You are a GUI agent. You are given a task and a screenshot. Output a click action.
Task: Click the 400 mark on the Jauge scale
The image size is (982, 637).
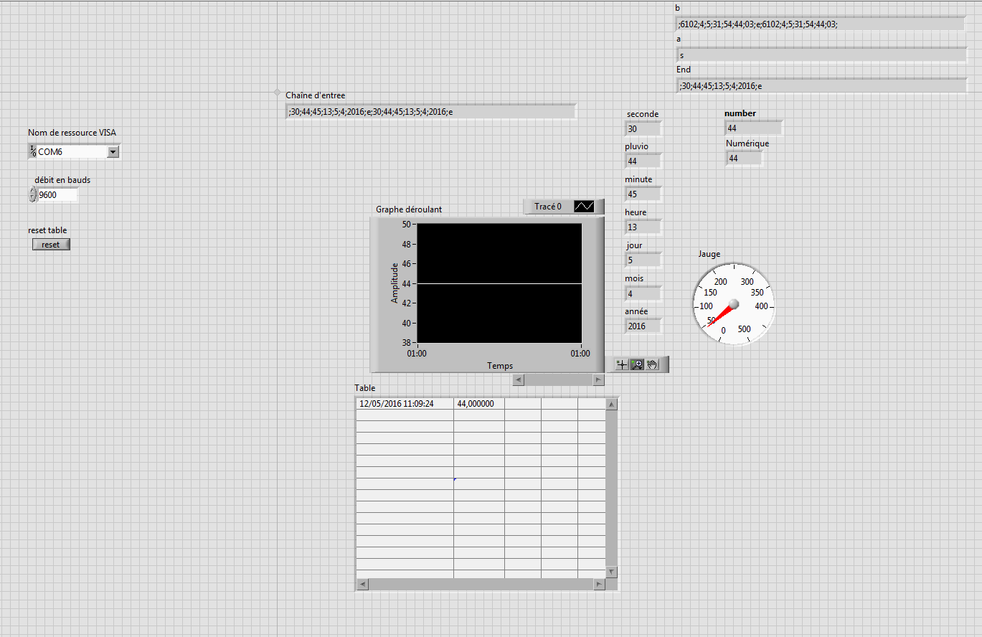tap(761, 306)
